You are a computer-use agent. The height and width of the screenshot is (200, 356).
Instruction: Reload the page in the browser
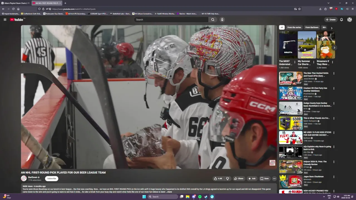(x=13, y=9)
